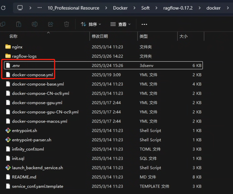Click the This PC monitor icon
Viewport: 233px width, 194px height.
(x=20, y=8)
